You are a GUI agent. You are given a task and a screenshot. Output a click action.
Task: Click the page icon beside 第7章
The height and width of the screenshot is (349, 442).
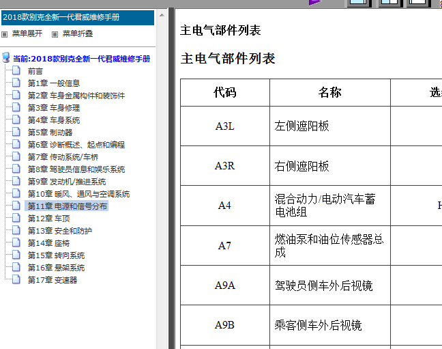tap(16, 156)
